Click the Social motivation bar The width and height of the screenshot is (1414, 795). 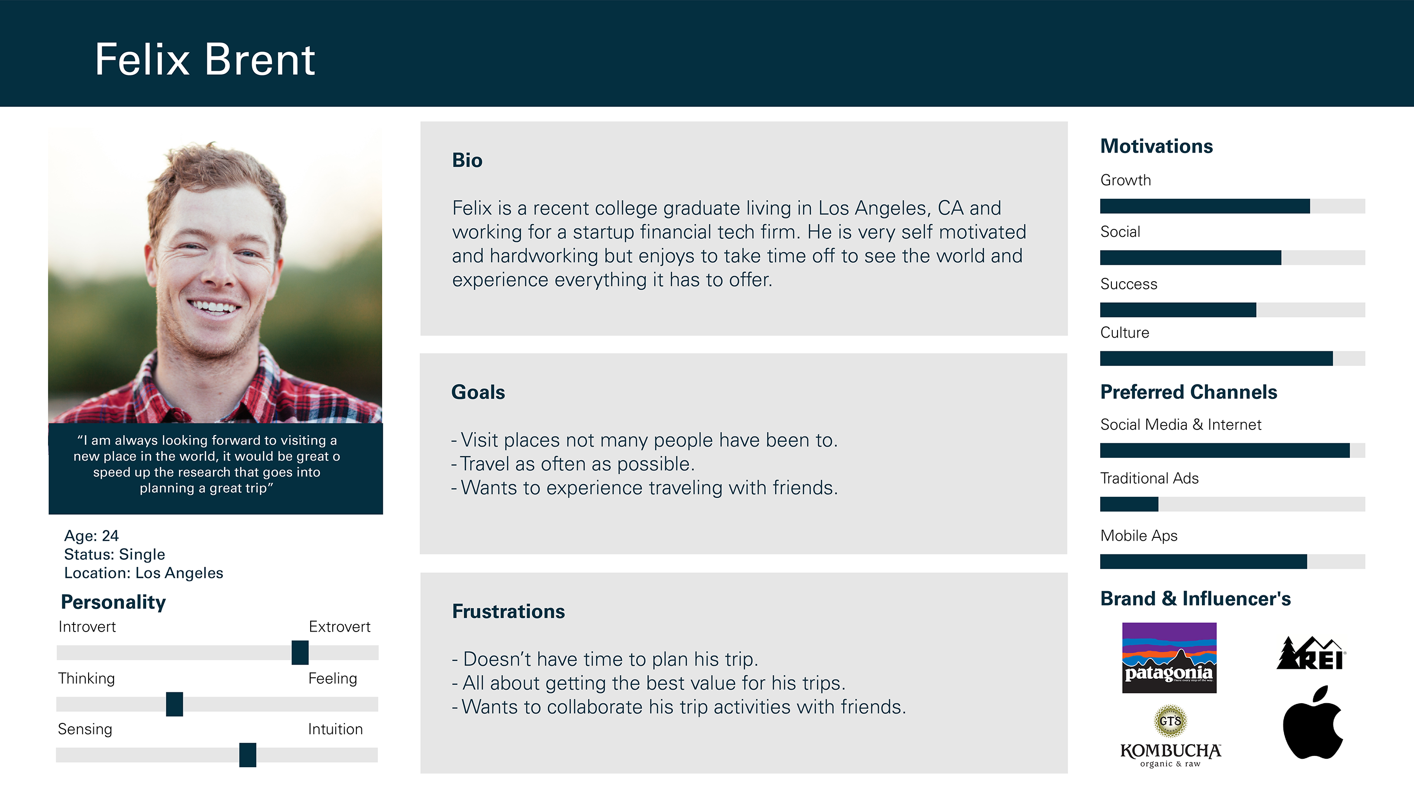point(1233,257)
